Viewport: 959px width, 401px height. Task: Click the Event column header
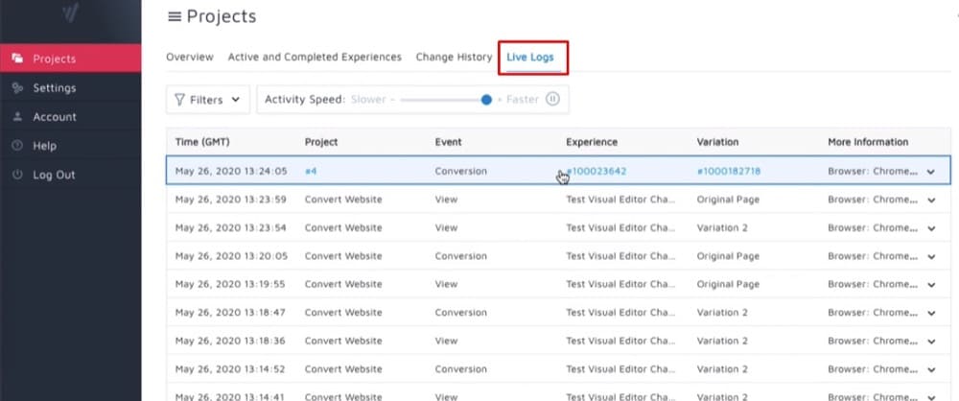[x=448, y=142]
